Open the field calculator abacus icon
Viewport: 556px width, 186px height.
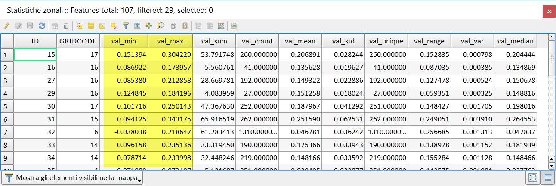click(221, 26)
